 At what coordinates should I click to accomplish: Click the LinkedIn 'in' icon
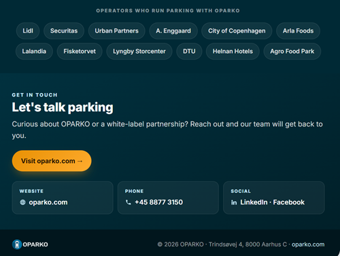(x=234, y=202)
